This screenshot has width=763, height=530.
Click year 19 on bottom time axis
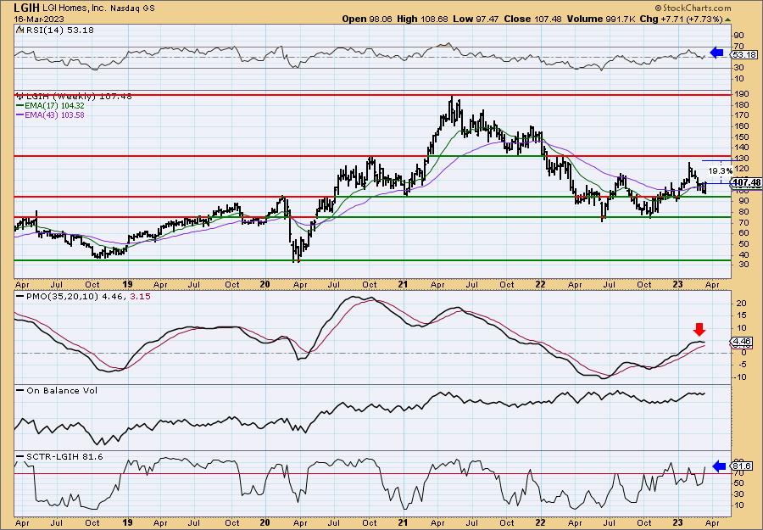click(x=127, y=522)
